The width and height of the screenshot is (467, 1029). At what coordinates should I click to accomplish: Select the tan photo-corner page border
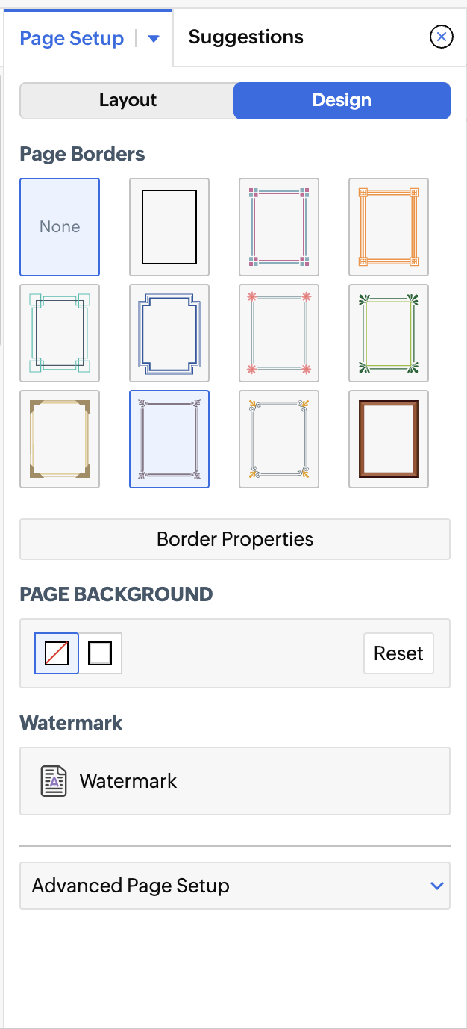pyautogui.click(x=60, y=439)
